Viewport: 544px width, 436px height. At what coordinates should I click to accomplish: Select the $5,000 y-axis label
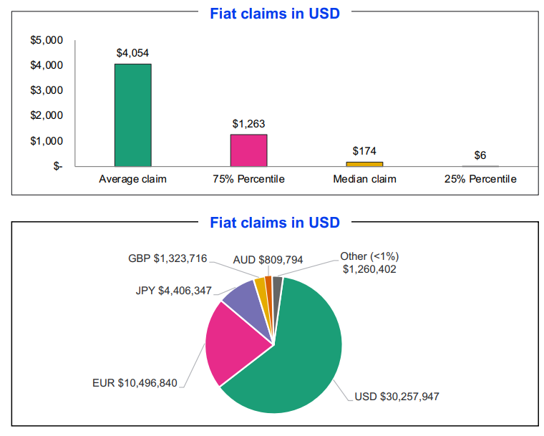[x=46, y=40]
